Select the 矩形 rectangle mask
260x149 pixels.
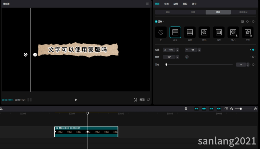click(219, 32)
